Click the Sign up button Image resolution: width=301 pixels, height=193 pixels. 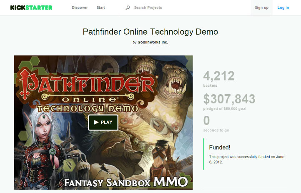[x=261, y=8]
